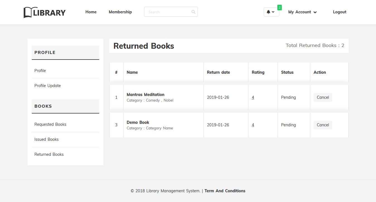Viewport: 376px width, 202px height.
Task: Cancel the Demo Book return
Action: [x=323, y=125]
